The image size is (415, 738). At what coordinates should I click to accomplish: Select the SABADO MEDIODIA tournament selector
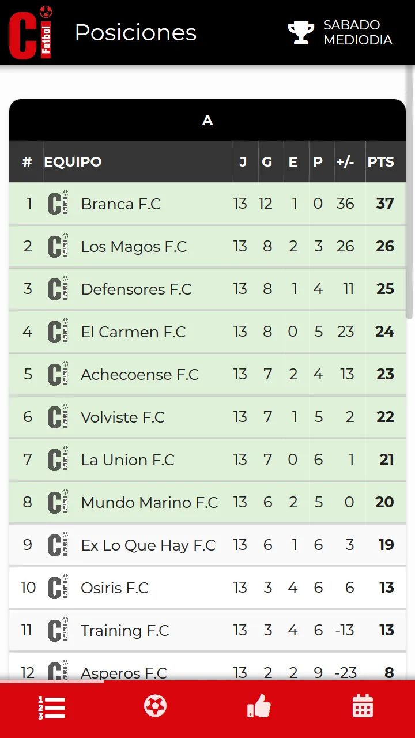coord(341,32)
